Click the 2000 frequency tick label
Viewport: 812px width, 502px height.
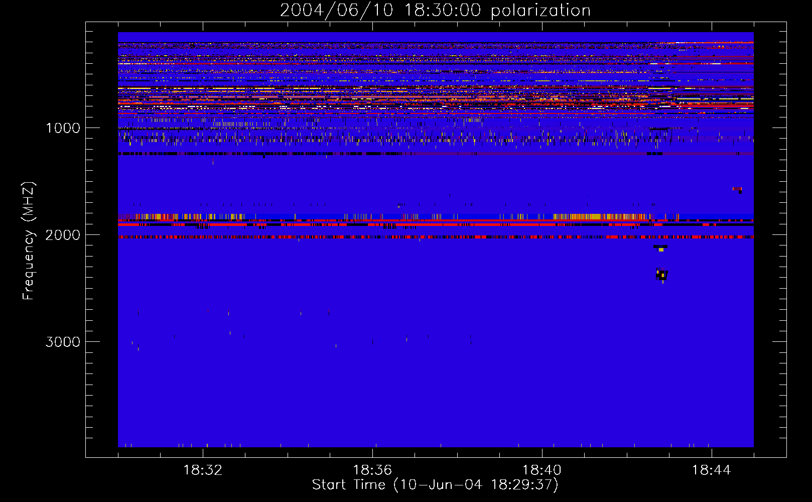[x=63, y=235]
